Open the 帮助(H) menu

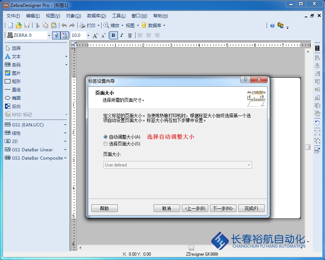click(161, 16)
